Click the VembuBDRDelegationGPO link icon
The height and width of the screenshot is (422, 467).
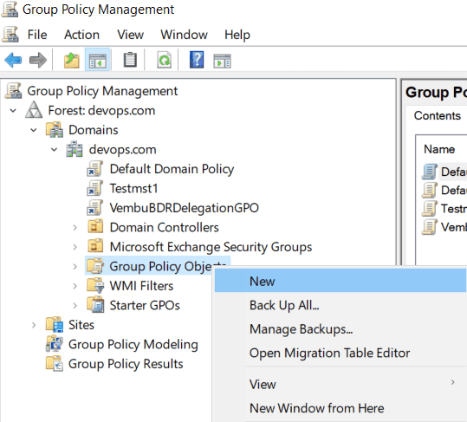pos(94,208)
